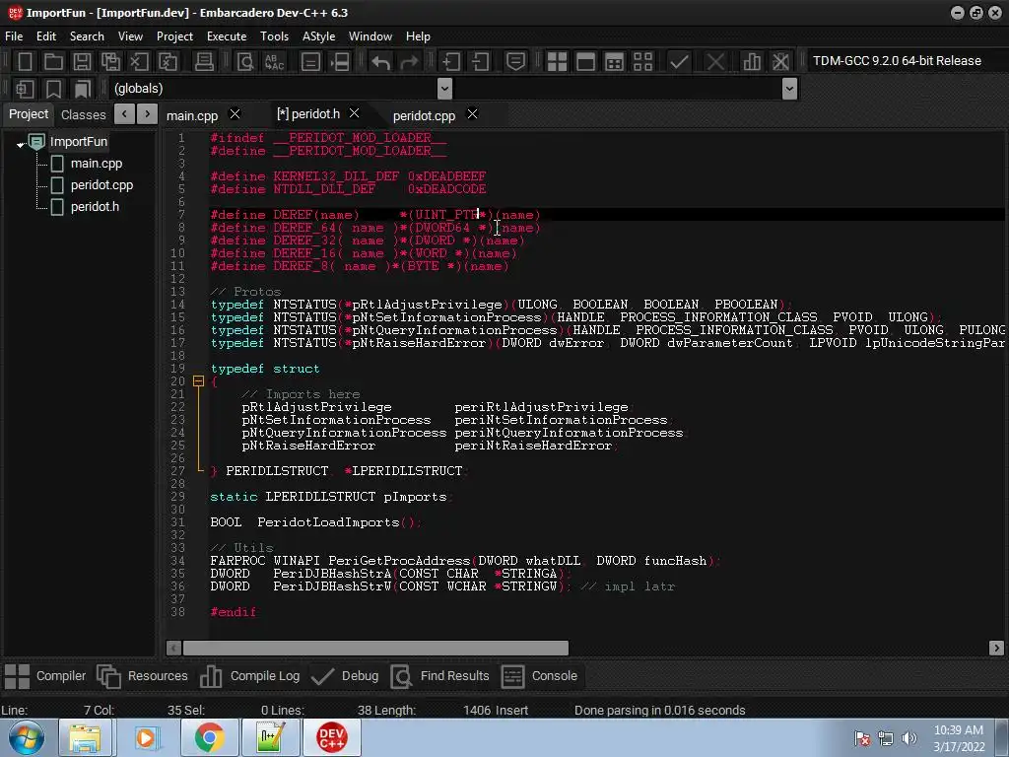Click the Open file folder icon
Viewport: 1009px width, 757px height.
53,62
